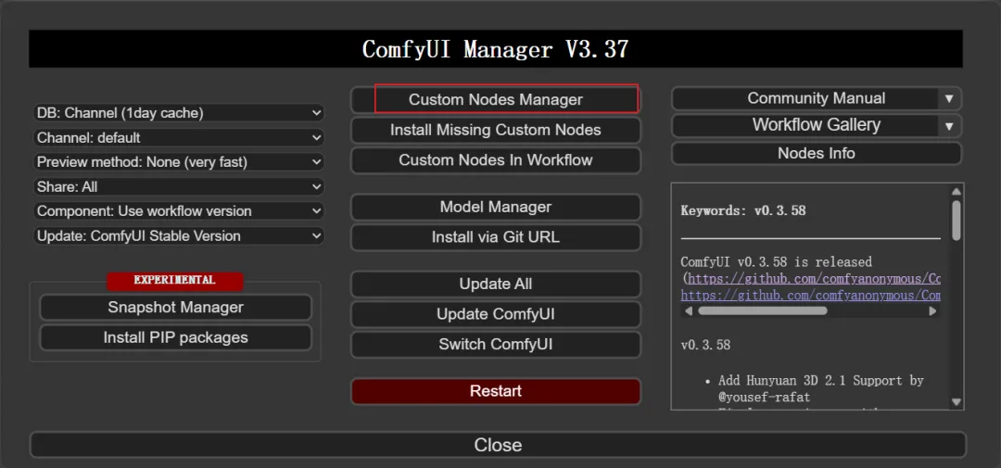Open Custom Nodes In Workflow

[495, 160]
